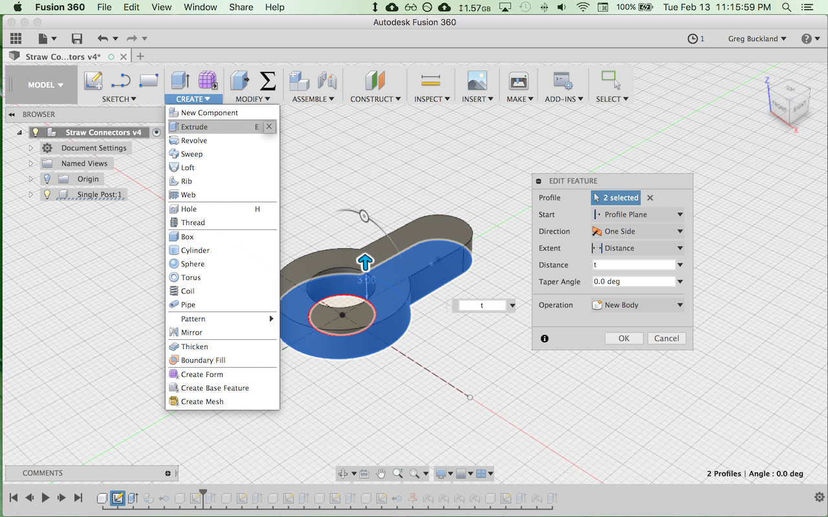Choose Sweep from Create menu
The height and width of the screenshot is (517, 828).
pos(223,154)
